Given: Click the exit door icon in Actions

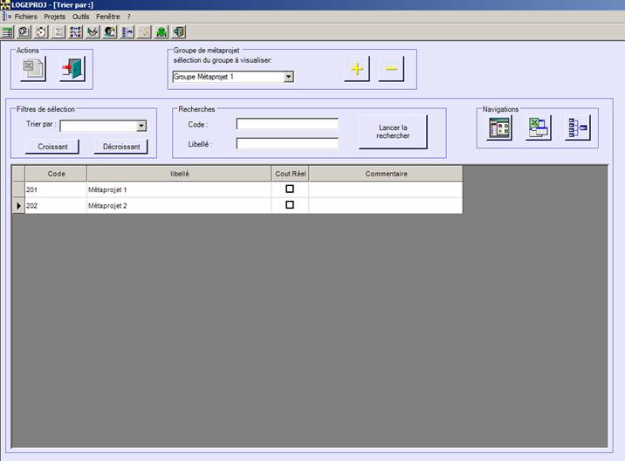Looking at the screenshot, I should (x=72, y=70).
